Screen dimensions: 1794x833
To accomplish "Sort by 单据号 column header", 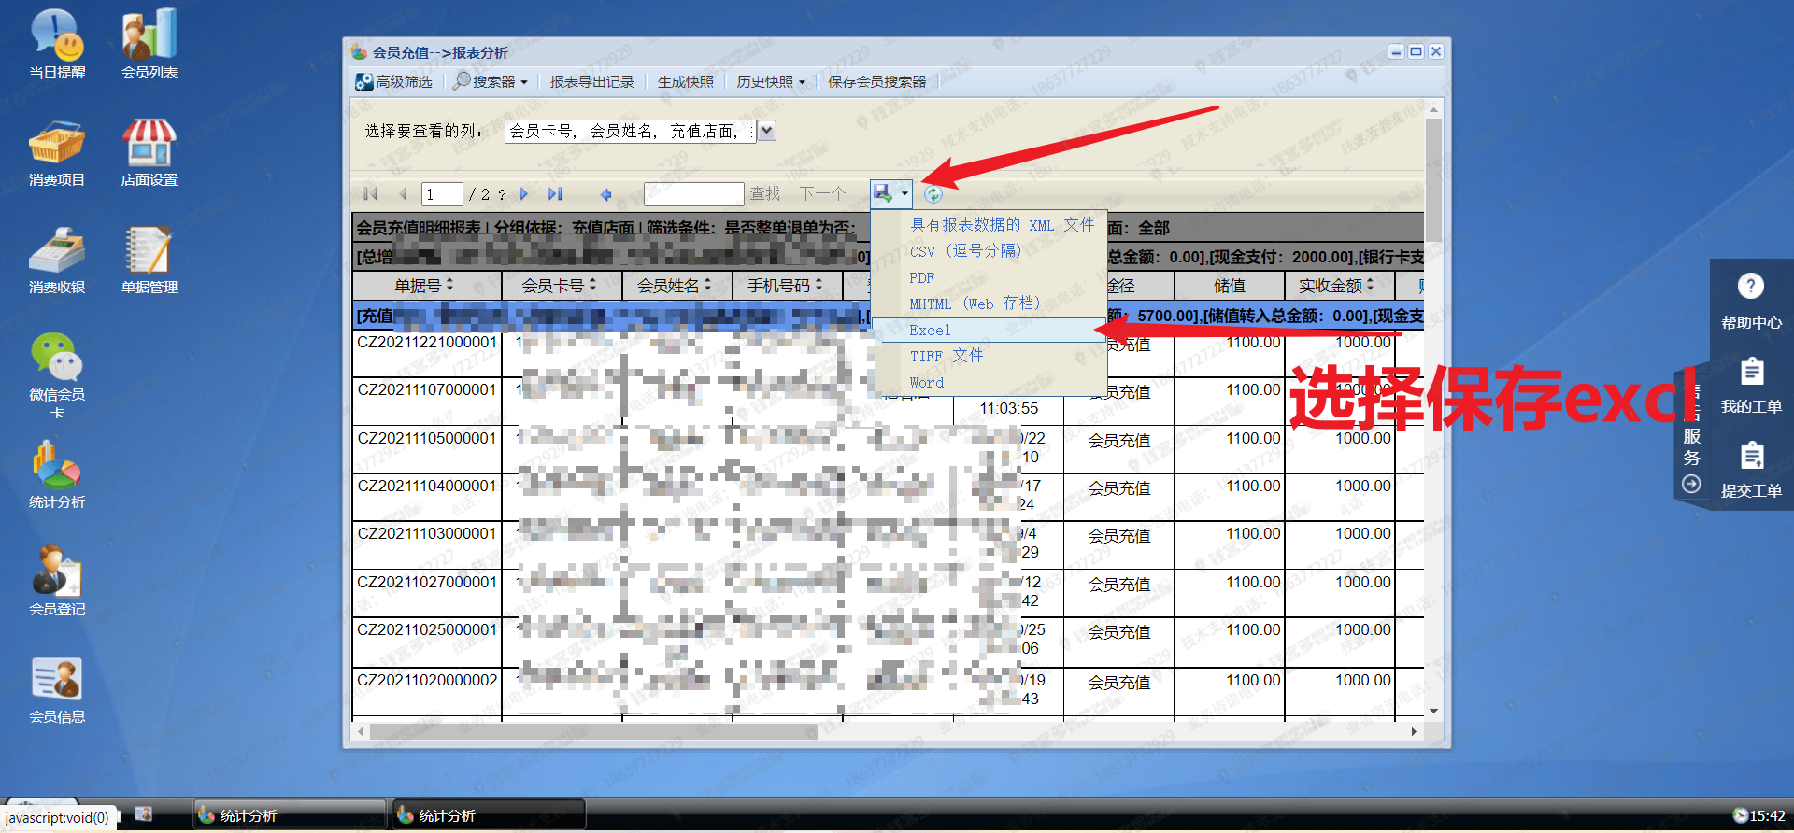I will pos(423,286).
